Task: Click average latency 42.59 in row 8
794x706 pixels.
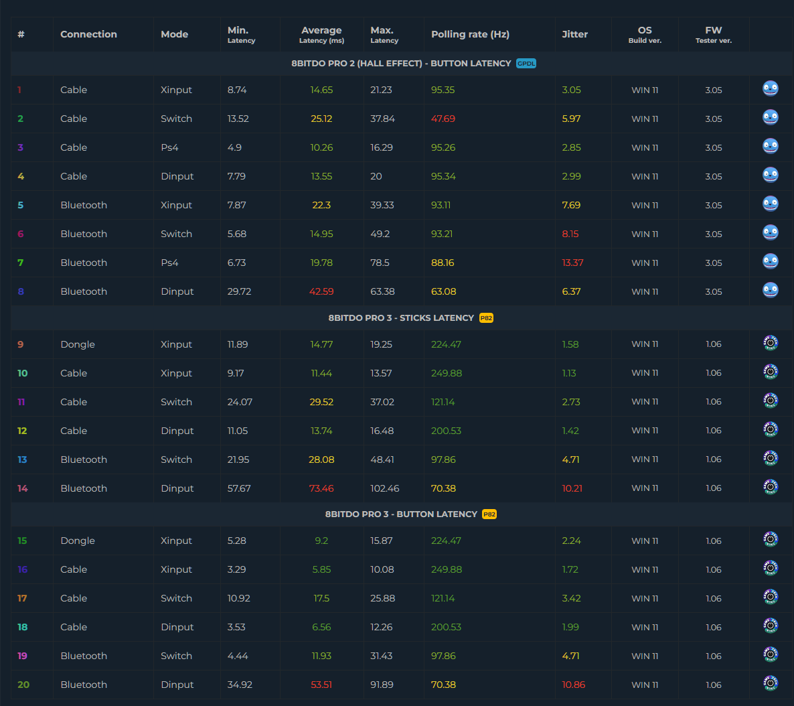Action: [x=321, y=292]
